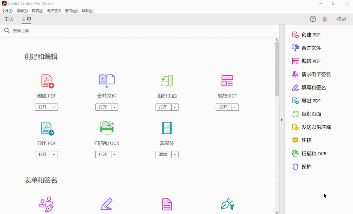
Task: Select the 合并文件 icon in main grid
Action: [107, 81]
